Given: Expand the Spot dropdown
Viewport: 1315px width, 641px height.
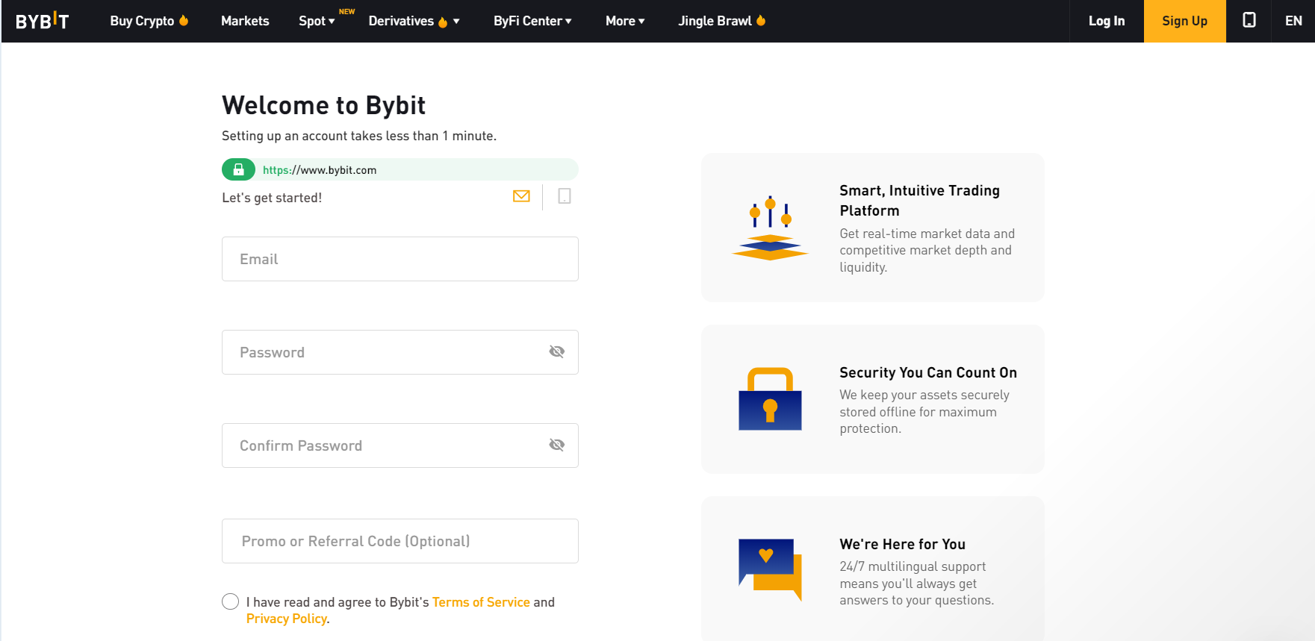Looking at the screenshot, I should click(x=317, y=21).
